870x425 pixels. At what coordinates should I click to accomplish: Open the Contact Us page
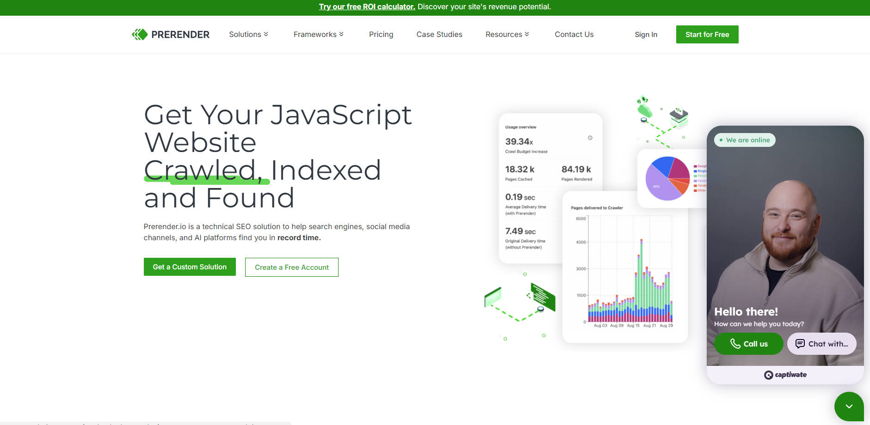[x=574, y=35]
